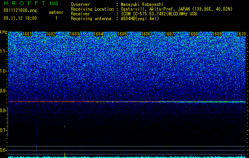The height and width of the screenshot is (158, 249).
Task: Click the 1604 time marker
Action: coord(99,34)
